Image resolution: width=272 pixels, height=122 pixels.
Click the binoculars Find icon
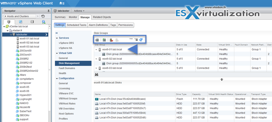point(96,75)
